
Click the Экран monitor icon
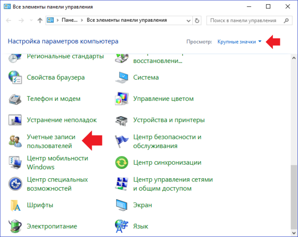(121, 205)
